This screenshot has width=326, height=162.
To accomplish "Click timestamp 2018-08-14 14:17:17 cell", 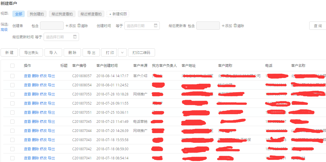I will [113, 76].
